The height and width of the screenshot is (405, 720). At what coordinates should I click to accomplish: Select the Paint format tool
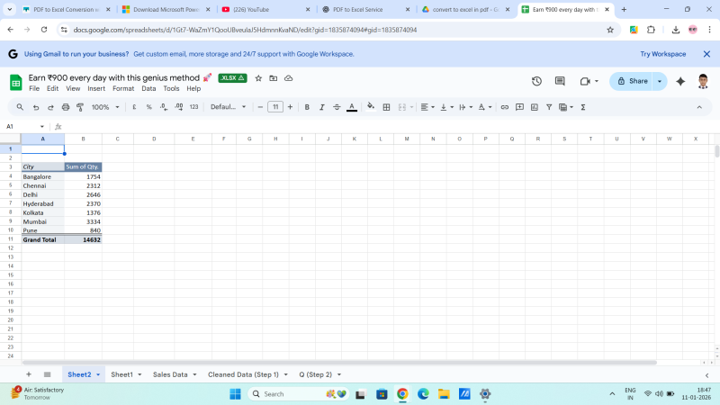tap(80, 107)
